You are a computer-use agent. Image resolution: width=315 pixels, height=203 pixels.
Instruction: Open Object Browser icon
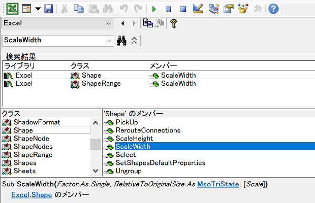(243, 9)
